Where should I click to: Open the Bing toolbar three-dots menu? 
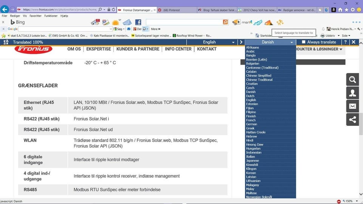(356, 22)
